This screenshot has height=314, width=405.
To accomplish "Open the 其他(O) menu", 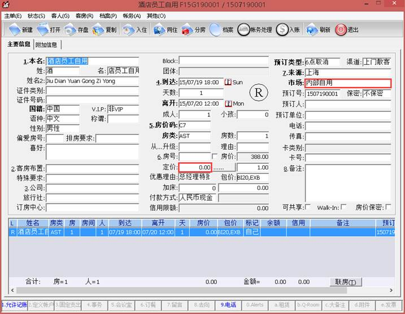I will [156, 16].
